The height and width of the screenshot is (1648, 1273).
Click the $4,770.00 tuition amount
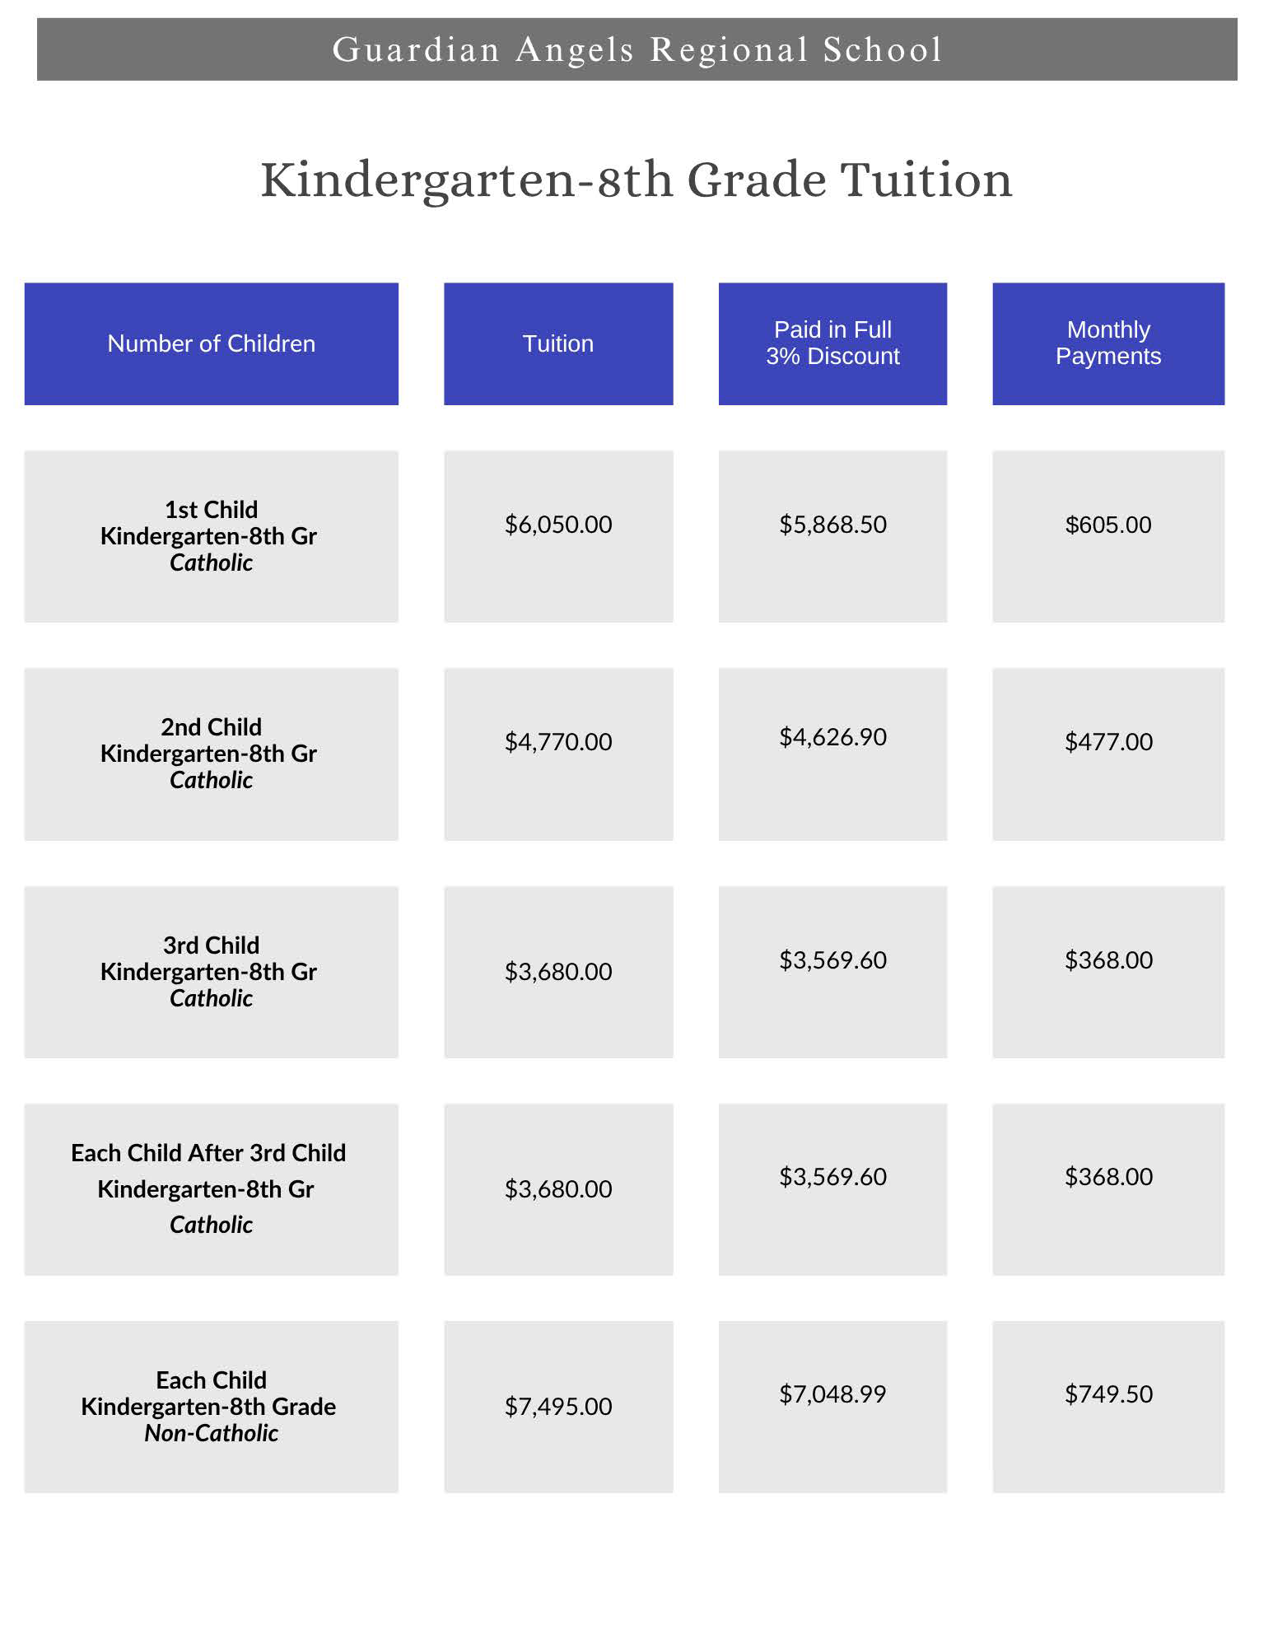pos(558,742)
